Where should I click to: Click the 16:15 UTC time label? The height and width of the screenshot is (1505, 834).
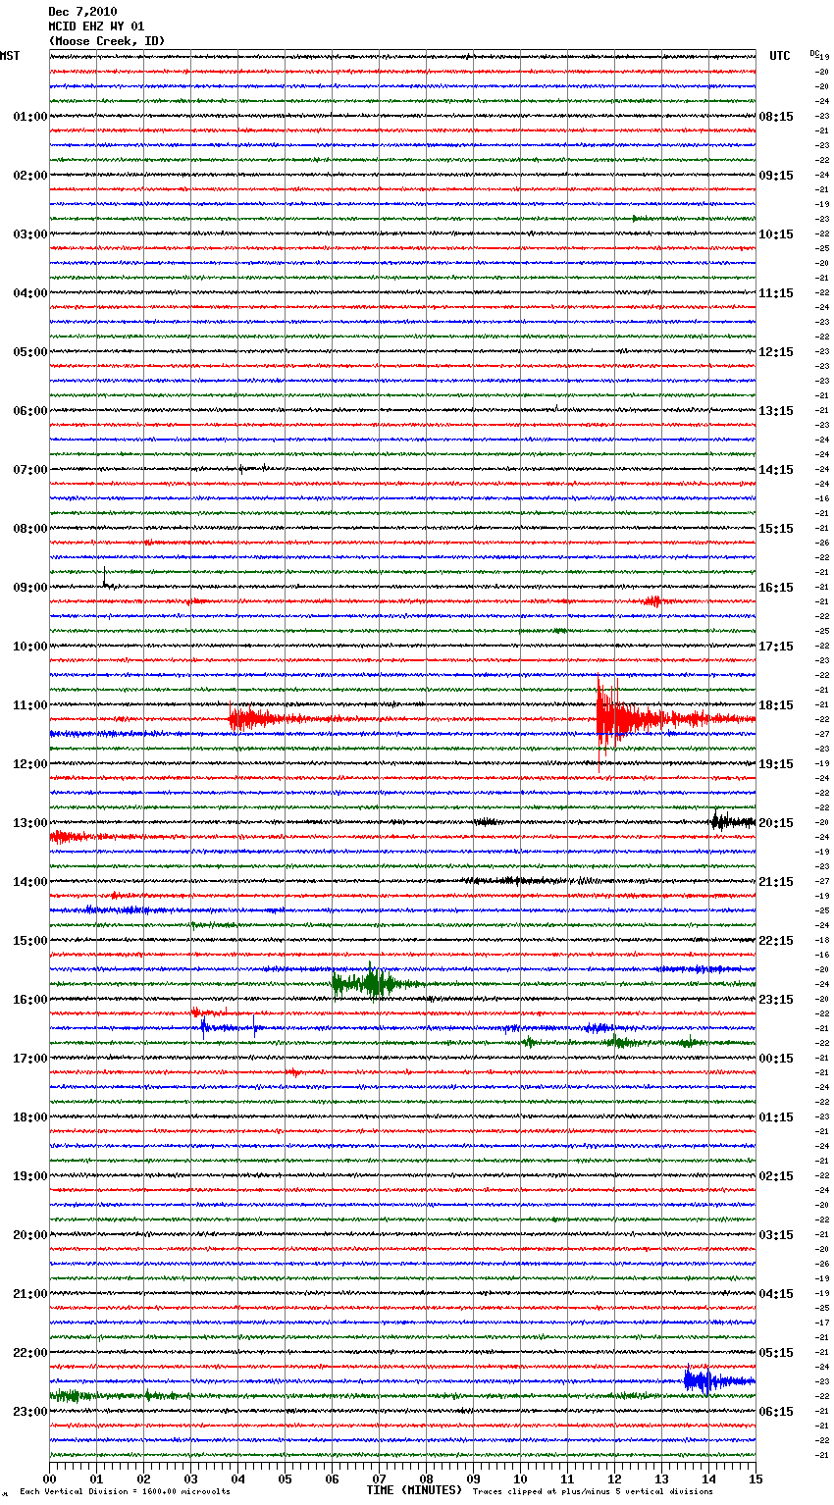click(x=776, y=588)
